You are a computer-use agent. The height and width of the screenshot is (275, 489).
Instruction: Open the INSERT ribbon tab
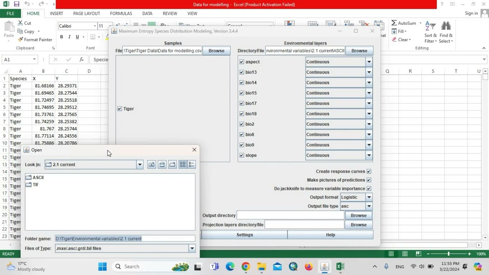56,13
